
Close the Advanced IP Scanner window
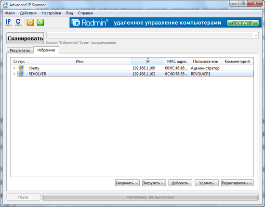pyautogui.click(x=255, y=3)
